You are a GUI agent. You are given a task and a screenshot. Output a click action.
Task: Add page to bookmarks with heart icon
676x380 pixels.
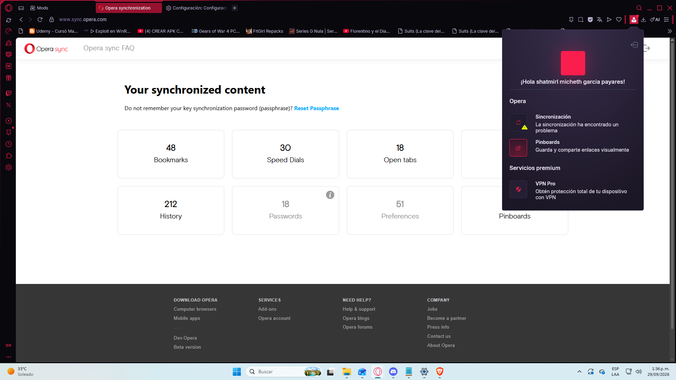point(619,20)
